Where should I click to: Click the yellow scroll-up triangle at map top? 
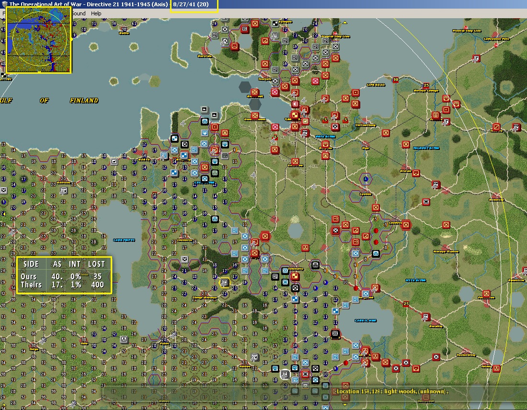(345, 23)
